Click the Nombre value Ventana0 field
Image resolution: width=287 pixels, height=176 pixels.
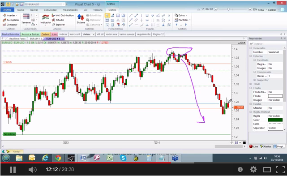(275, 52)
